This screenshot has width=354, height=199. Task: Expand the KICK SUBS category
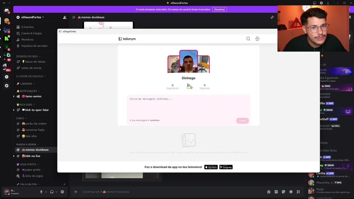(x=26, y=105)
